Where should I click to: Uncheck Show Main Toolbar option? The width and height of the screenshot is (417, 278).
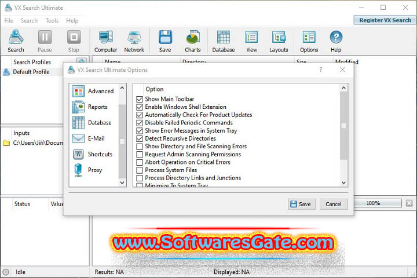[x=140, y=99]
